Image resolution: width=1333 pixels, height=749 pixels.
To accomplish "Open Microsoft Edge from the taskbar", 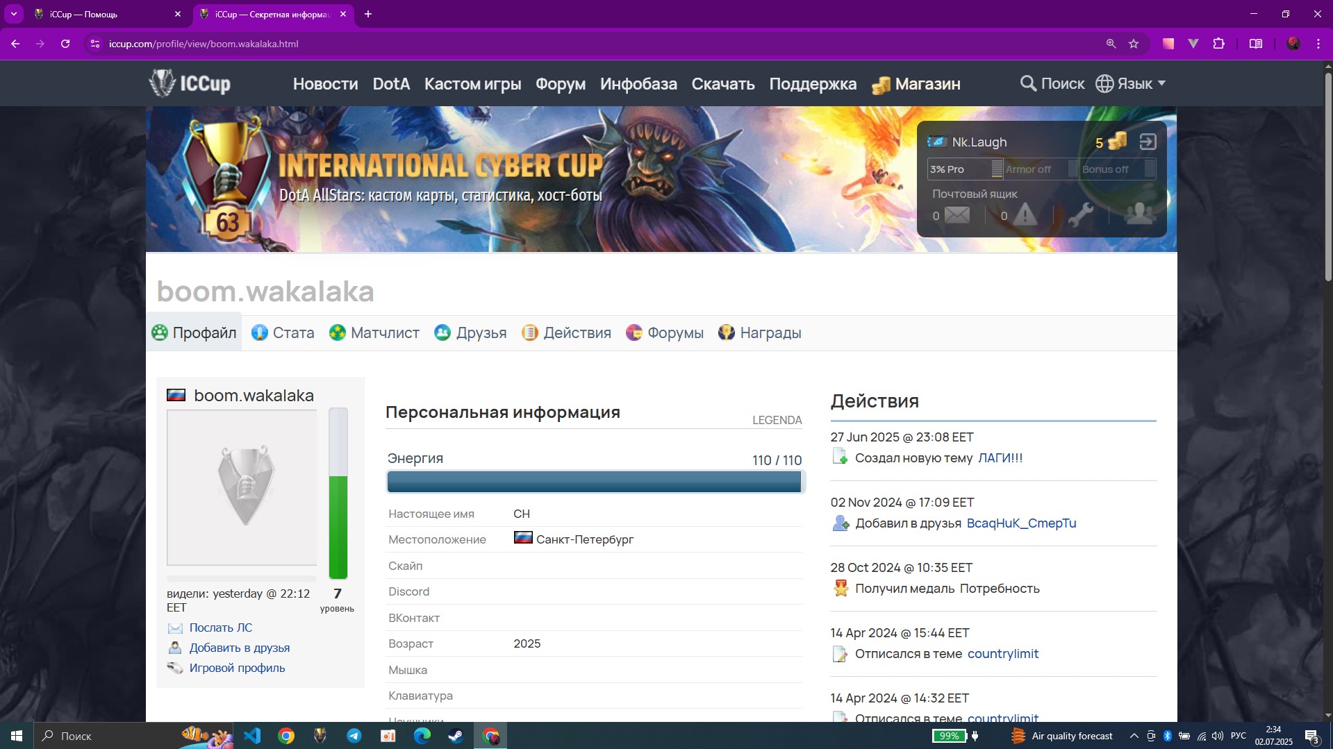I will point(422,736).
